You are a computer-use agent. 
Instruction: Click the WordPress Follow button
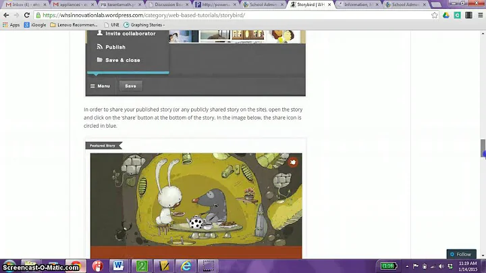click(x=461, y=254)
